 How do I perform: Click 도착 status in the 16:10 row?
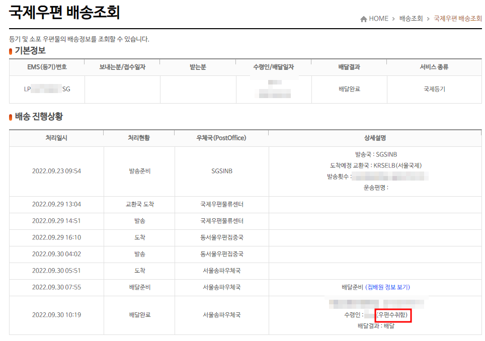click(x=139, y=237)
